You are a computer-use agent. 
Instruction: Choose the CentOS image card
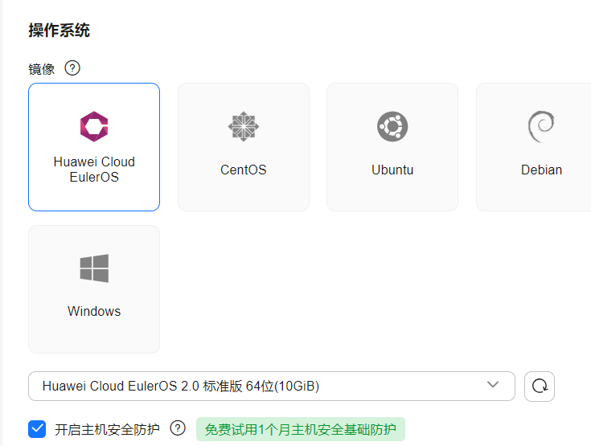244,147
